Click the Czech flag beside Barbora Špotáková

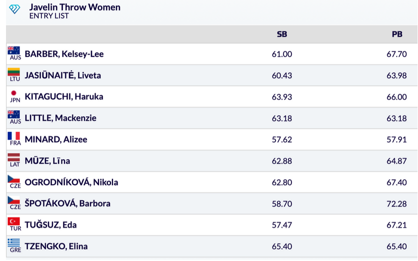(14, 200)
